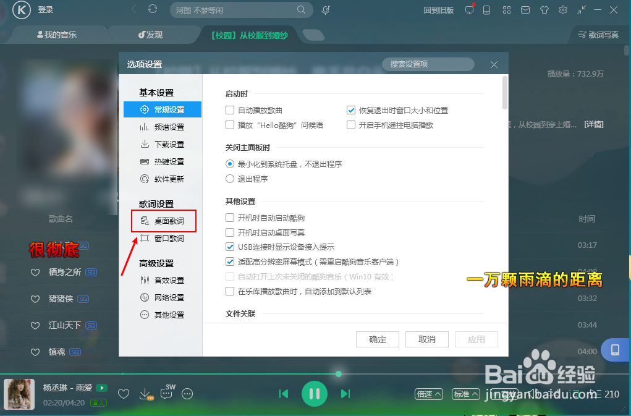Open 下载设置 in the settings sidebar
This screenshot has width=631, height=416.
[163, 144]
